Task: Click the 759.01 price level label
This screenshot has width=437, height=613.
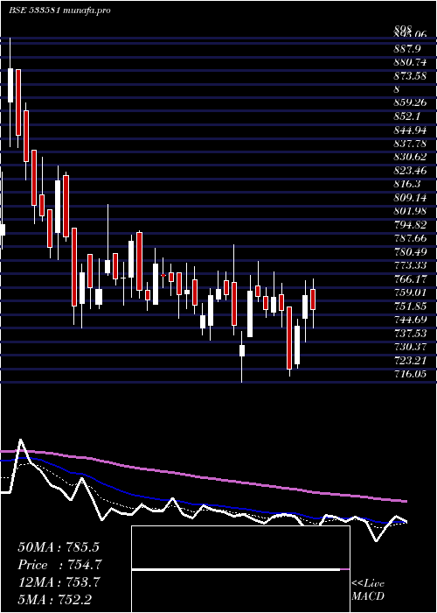Action: click(x=410, y=292)
